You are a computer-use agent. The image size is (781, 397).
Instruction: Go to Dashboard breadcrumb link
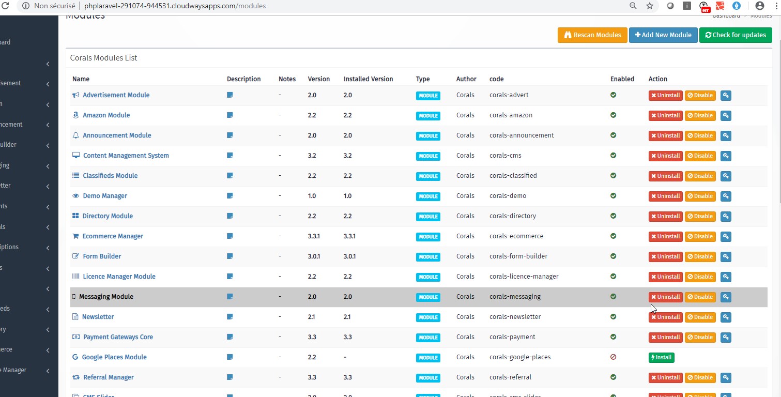point(726,16)
